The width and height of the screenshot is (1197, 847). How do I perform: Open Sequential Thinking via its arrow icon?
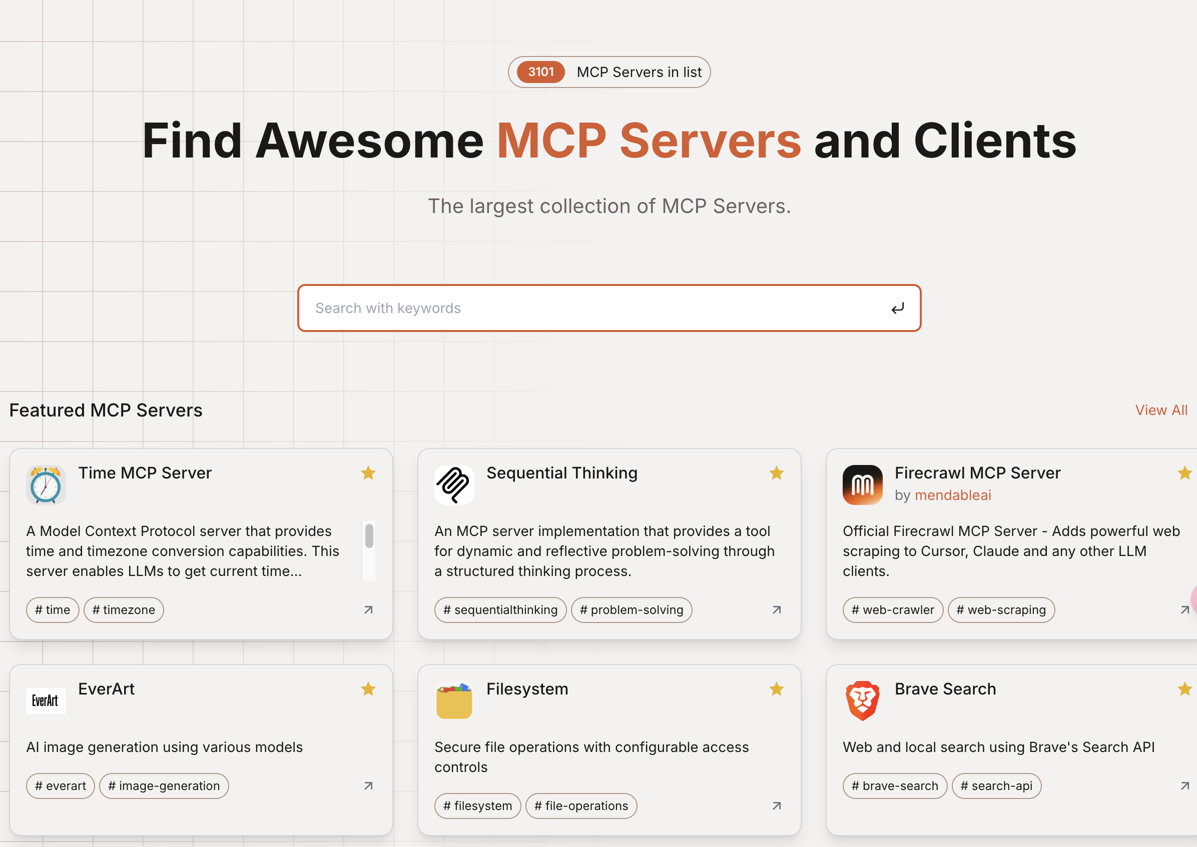pyautogui.click(x=776, y=609)
